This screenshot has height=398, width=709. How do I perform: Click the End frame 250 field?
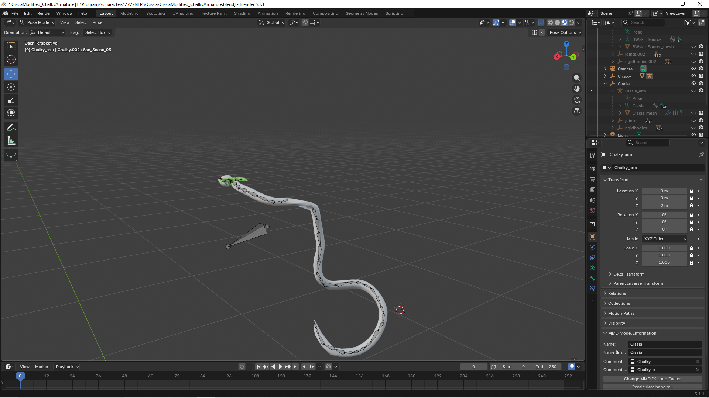[546, 367]
